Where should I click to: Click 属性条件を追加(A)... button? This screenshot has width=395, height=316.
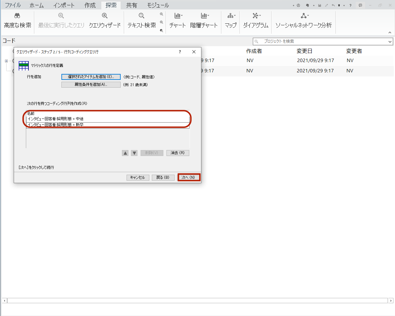91,85
